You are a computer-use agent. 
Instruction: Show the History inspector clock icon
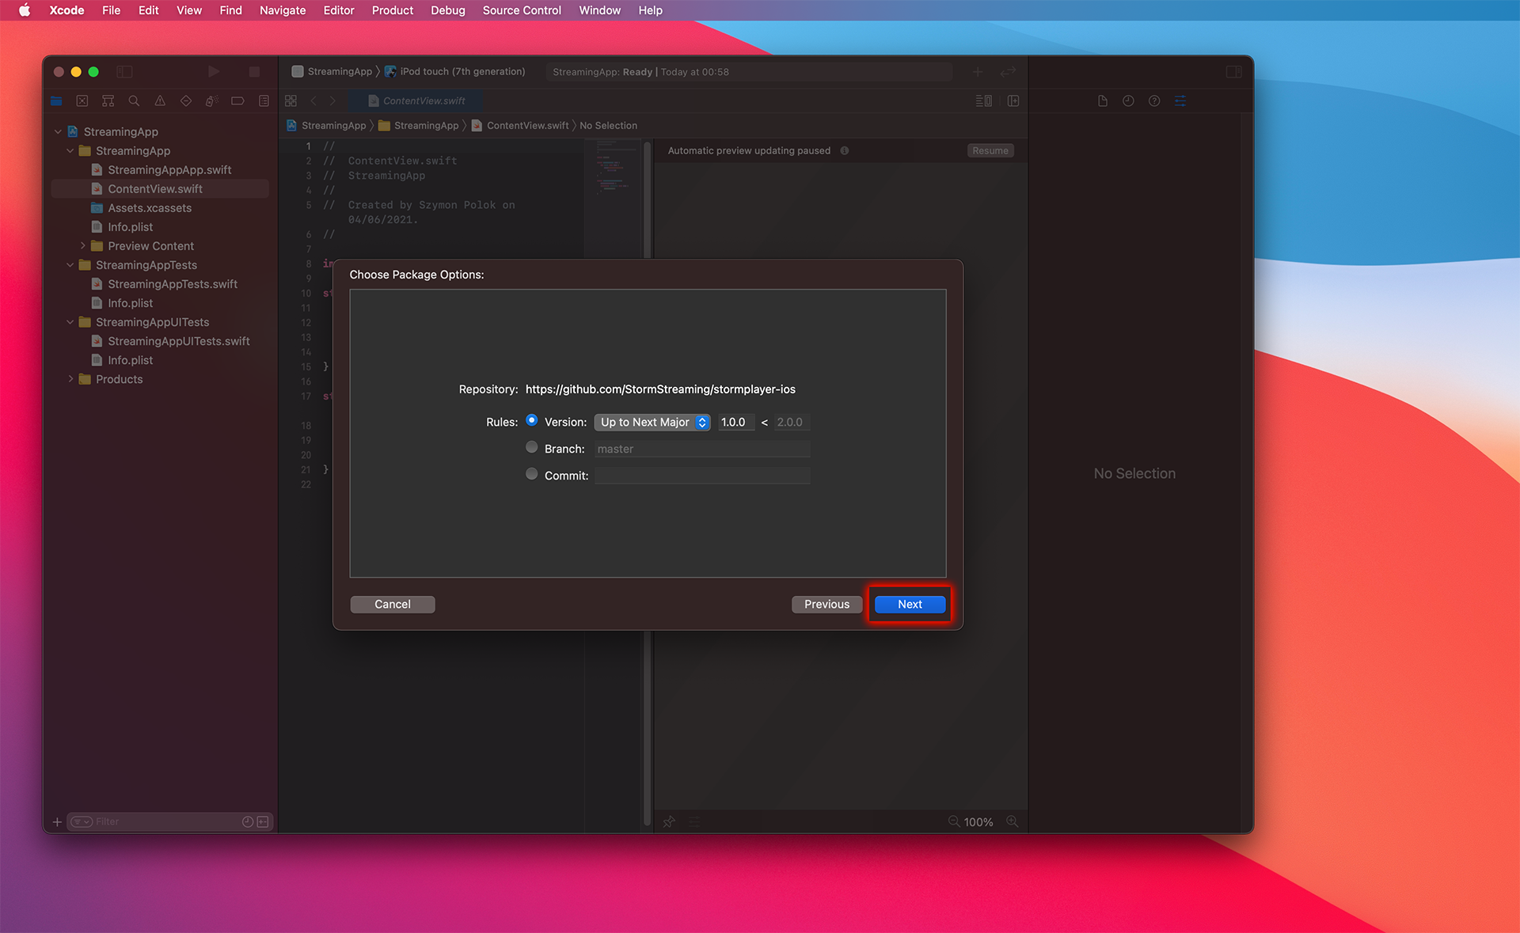pyautogui.click(x=1128, y=101)
